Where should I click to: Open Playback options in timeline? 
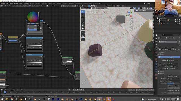tap(8, 90)
